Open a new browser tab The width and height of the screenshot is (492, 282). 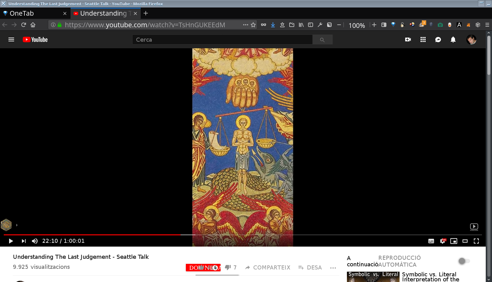tap(146, 13)
